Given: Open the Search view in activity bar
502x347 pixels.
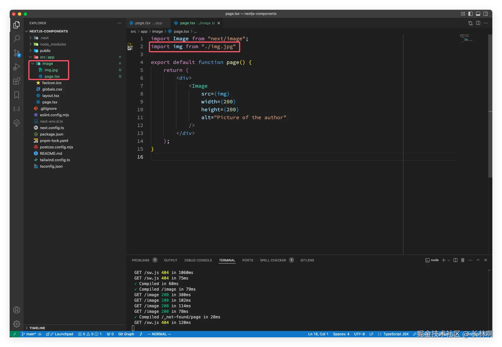Looking at the screenshot, I should 17,39.
